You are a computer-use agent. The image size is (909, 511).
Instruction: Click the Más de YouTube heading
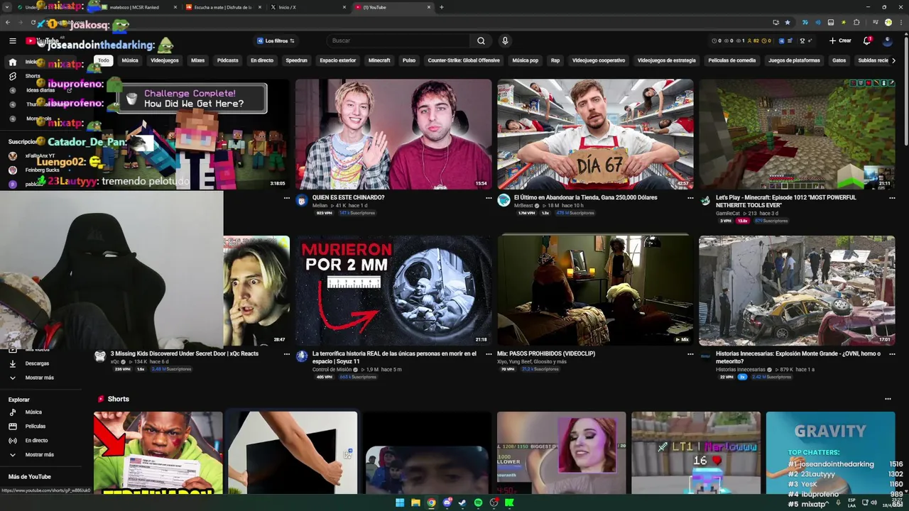click(30, 477)
